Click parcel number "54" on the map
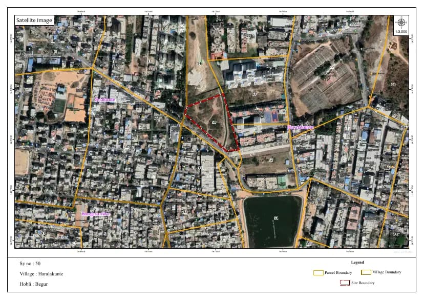Screen dimensions: 424x300 199,64
